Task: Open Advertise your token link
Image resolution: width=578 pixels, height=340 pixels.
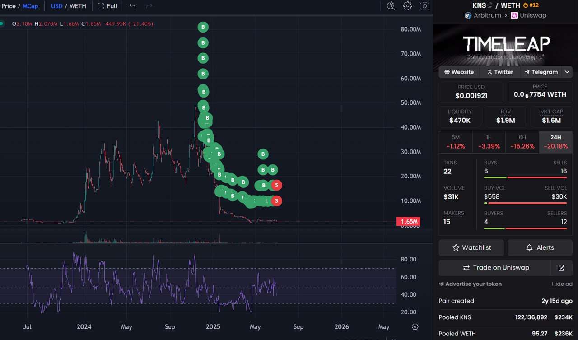Action: point(470,284)
